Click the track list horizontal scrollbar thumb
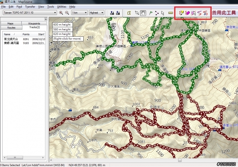 click(x=15, y=158)
